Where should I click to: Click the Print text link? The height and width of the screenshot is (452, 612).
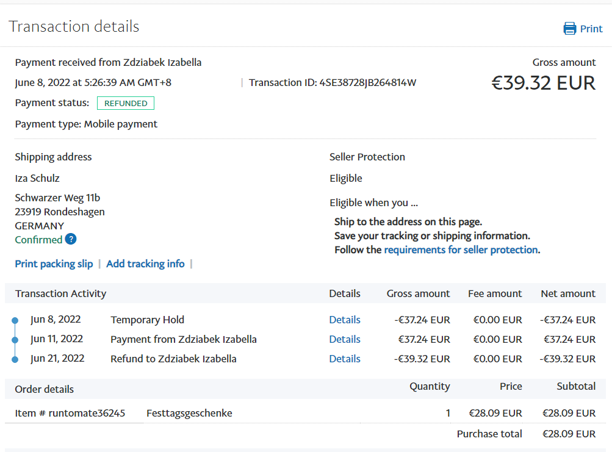pyautogui.click(x=591, y=29)
